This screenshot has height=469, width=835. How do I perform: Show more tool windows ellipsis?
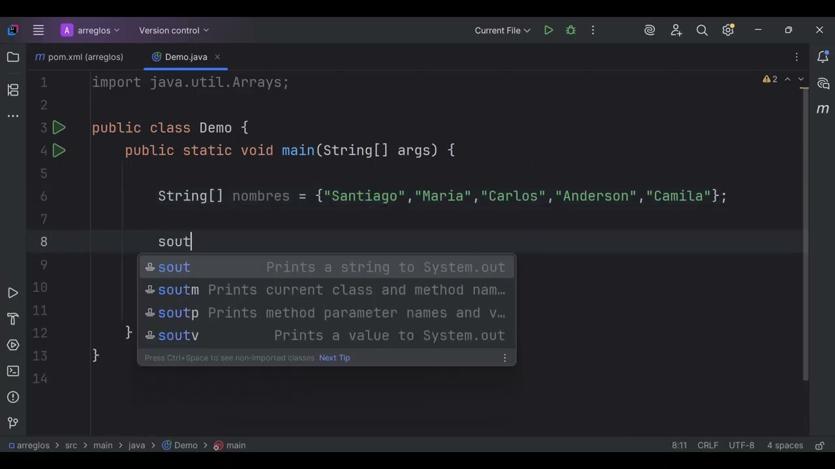point(13,116)
